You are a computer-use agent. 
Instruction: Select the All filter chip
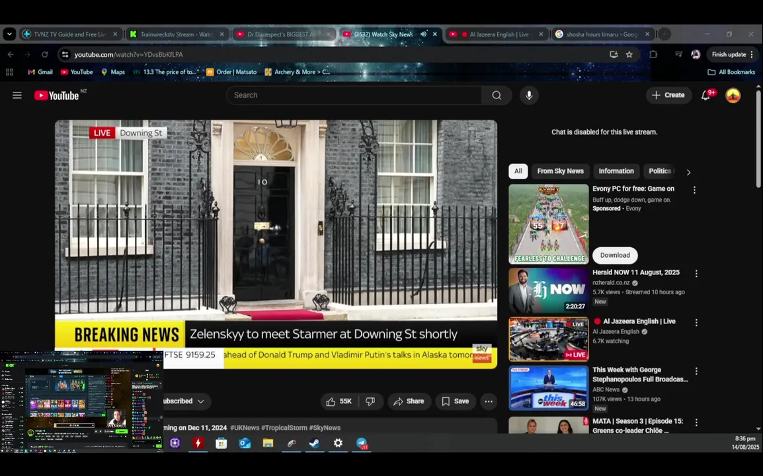coord(518,171)
